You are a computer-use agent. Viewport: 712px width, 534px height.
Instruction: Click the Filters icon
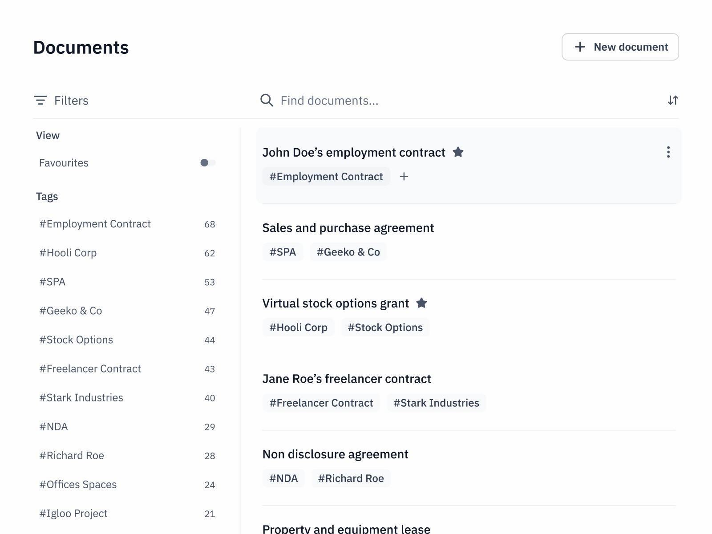click(x=40, y=101)
